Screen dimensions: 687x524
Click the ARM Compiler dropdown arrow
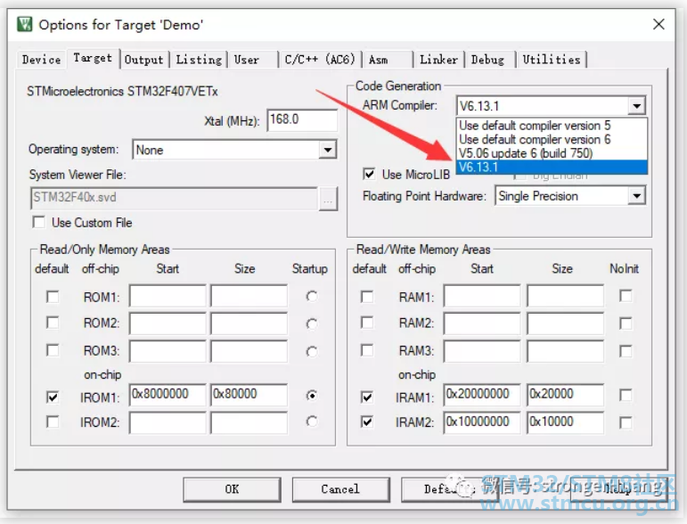click(636, 105)
